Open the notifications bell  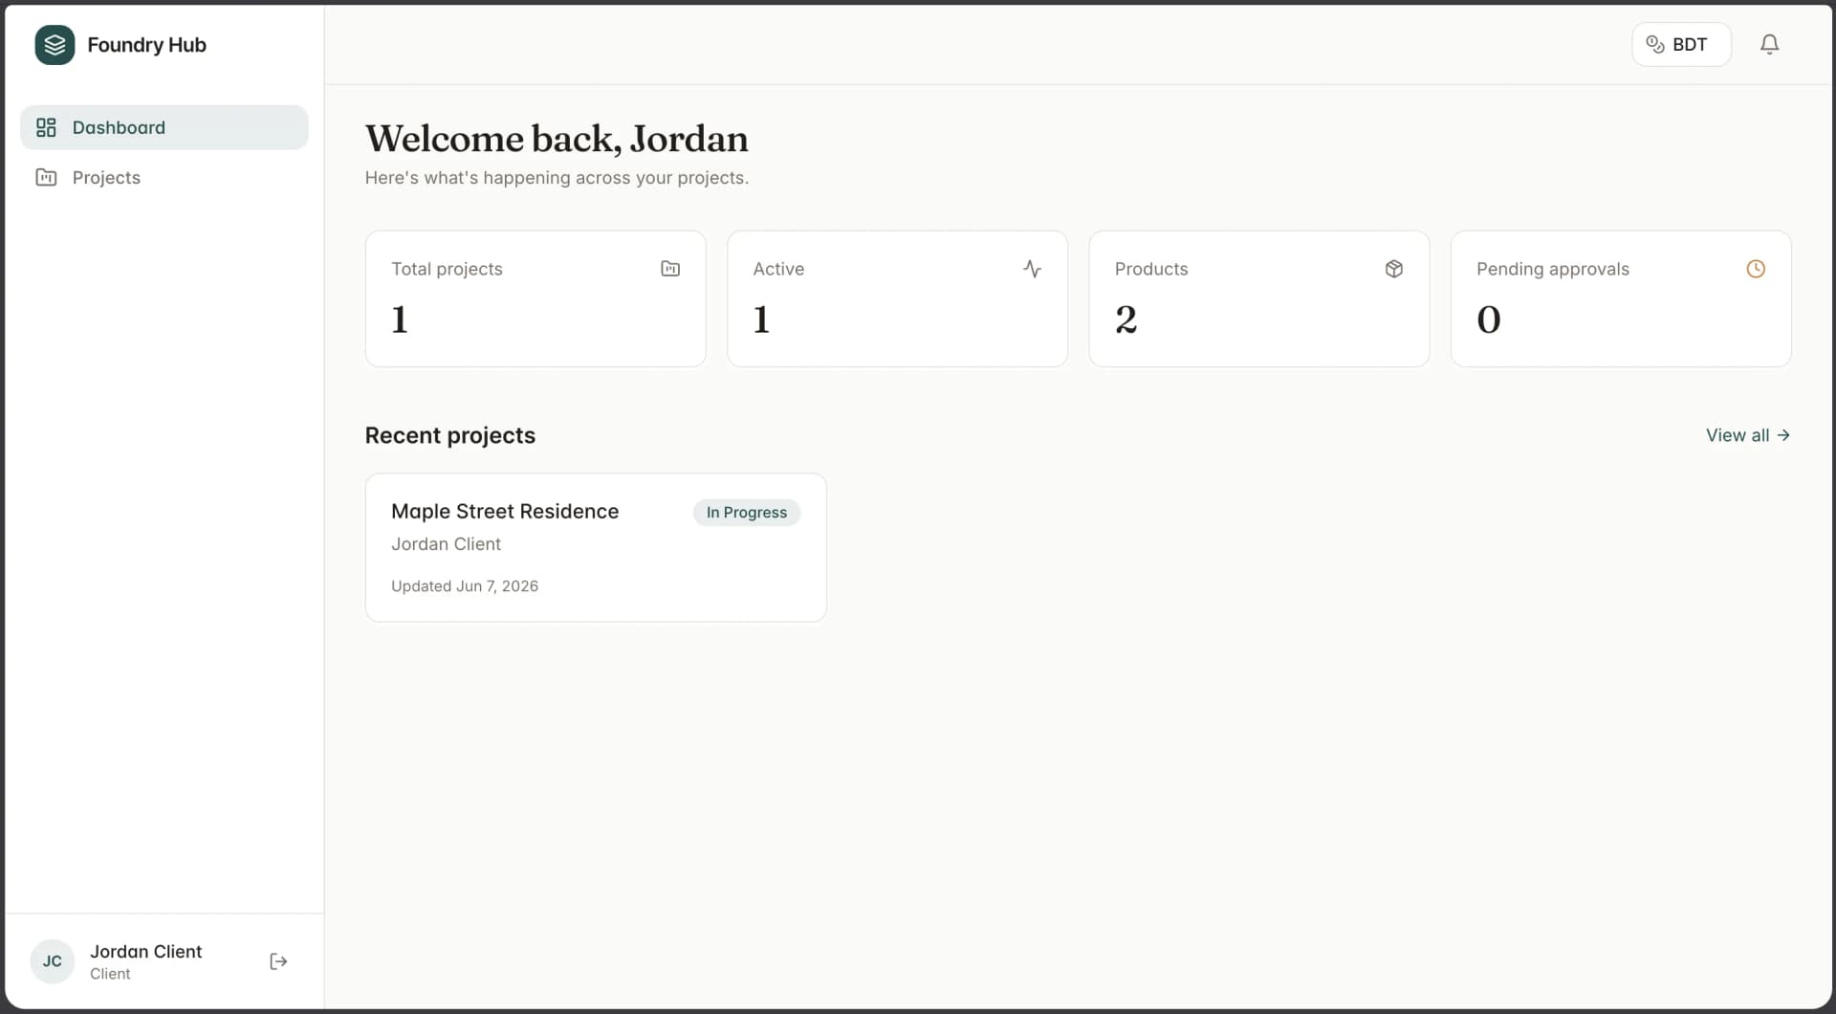1769,44
